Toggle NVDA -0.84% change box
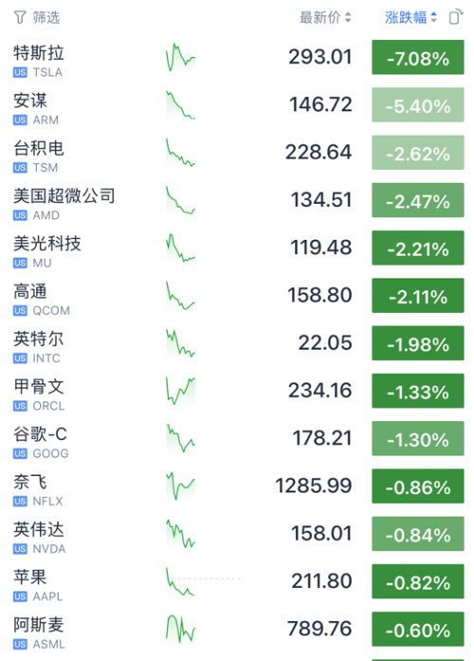Viewport: 474px width, 661px height. tap(417, 534)
